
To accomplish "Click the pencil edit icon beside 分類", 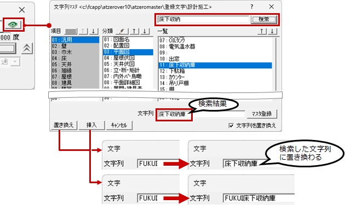I will point(122,31).
